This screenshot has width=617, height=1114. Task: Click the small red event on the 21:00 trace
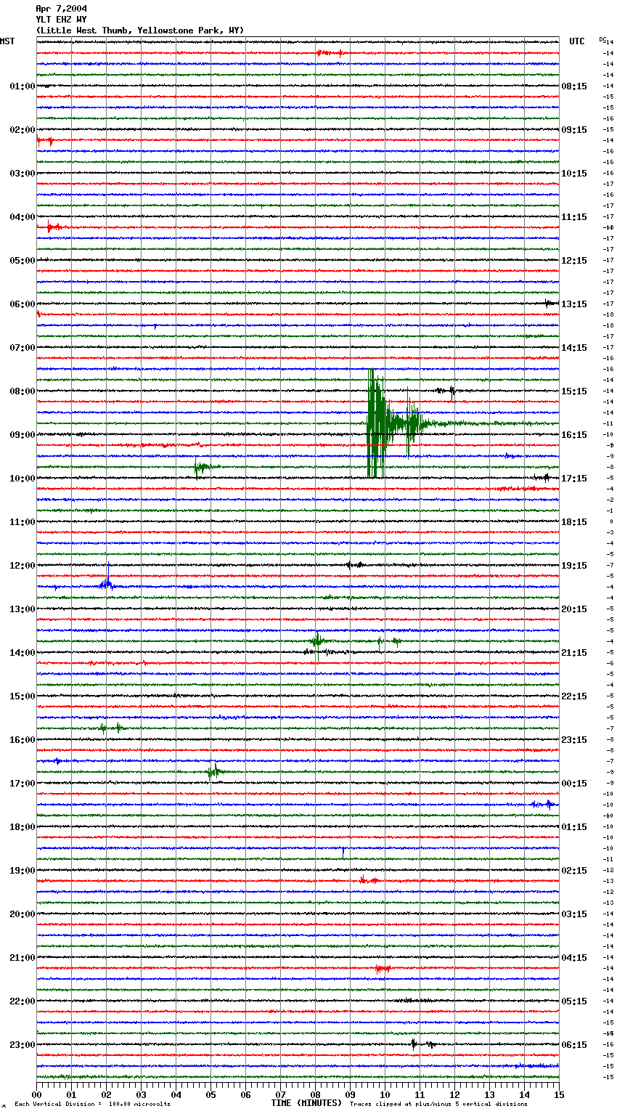point(383,968)
